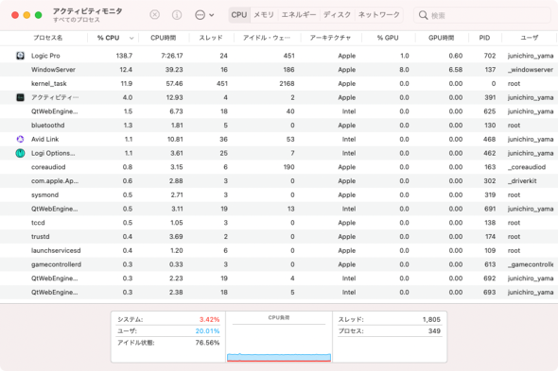Select the Logi Options... process name
Screen dimensions: 558x371
tap(53, 153)
